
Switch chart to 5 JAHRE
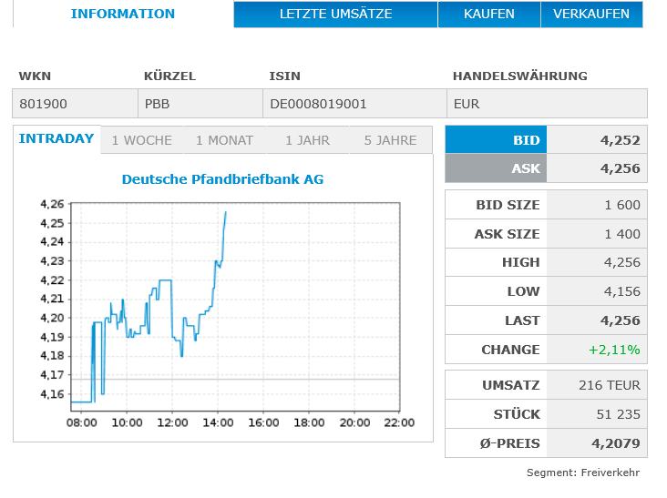[x=390, y=140]
